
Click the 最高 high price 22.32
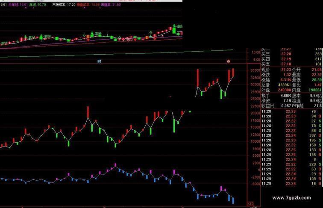(x=317, y=75)
